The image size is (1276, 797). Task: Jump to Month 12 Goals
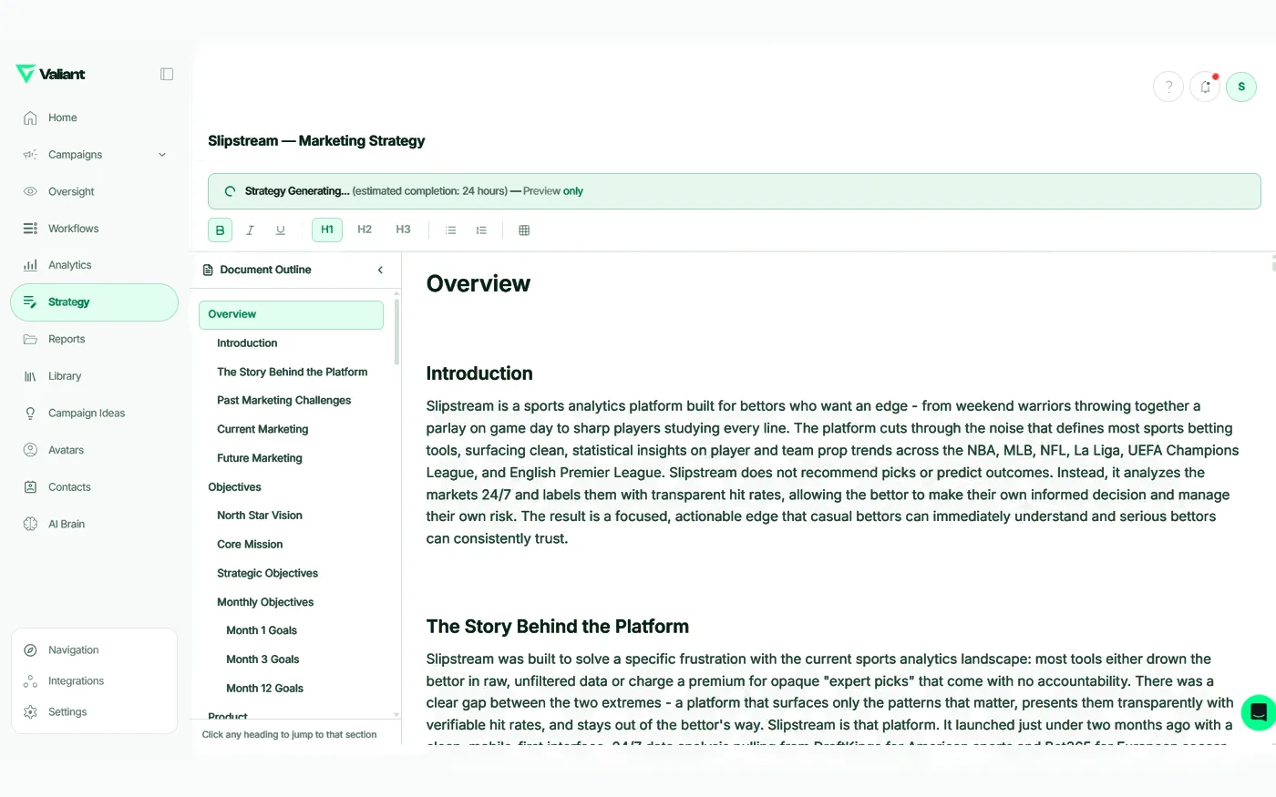(264, 689)
